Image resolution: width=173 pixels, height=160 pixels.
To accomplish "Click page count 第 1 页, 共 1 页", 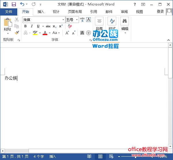I will pos(15,157).
